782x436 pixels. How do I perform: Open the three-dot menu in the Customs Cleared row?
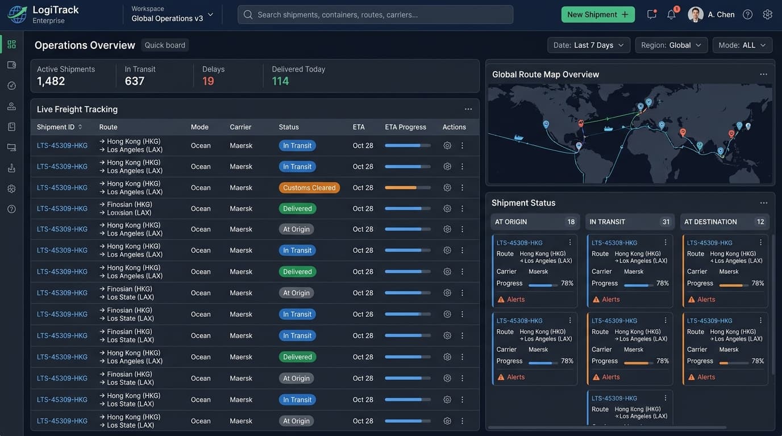click(462, 187)
